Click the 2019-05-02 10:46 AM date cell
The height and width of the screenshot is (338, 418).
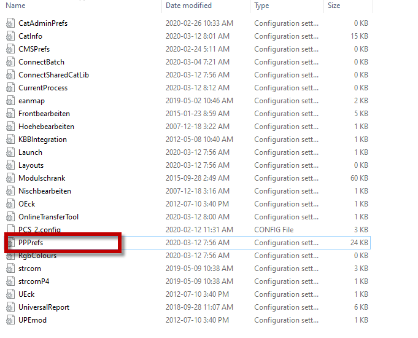point(199,101)
